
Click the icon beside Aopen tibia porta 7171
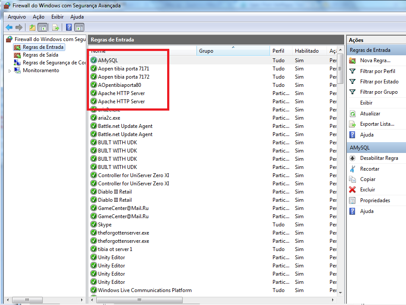[94, 68]
